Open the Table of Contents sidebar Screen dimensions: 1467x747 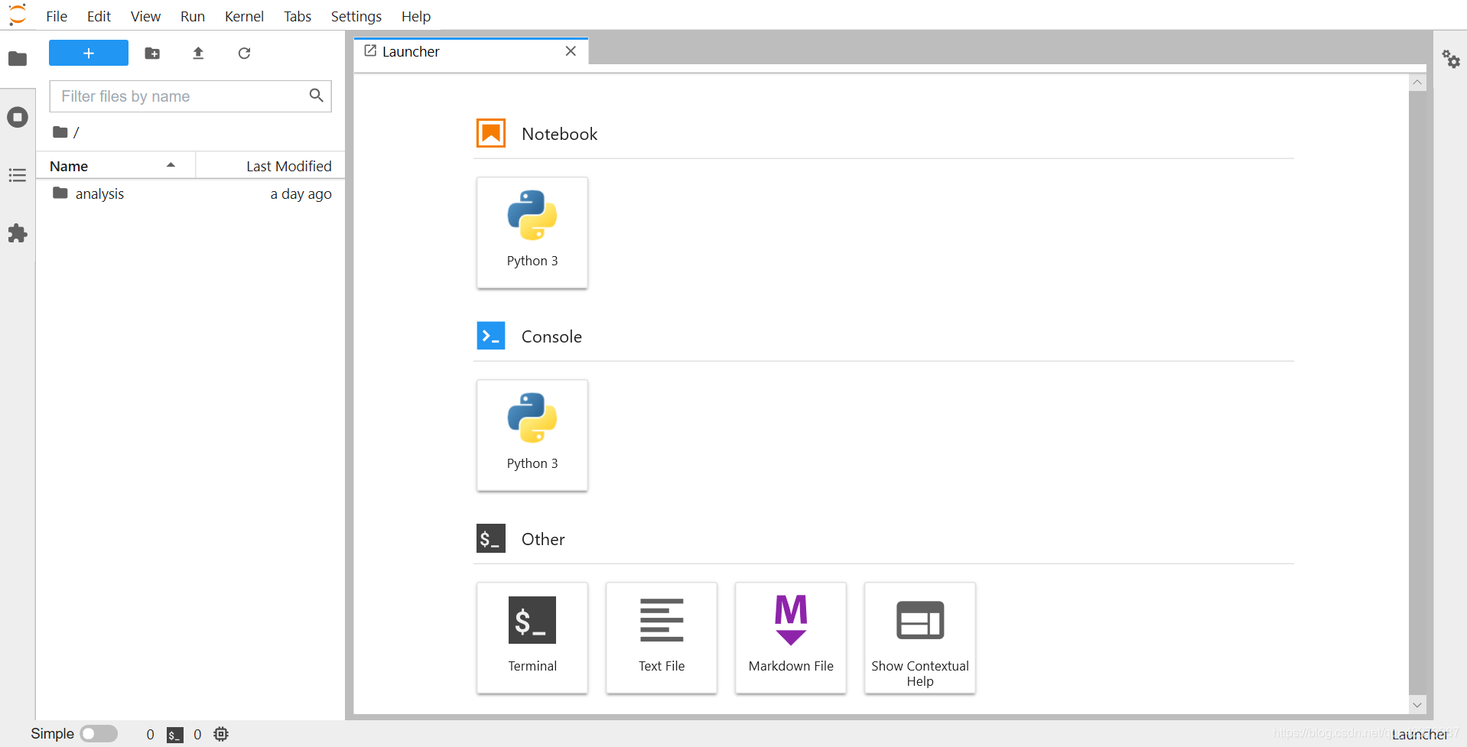[18, 175]
